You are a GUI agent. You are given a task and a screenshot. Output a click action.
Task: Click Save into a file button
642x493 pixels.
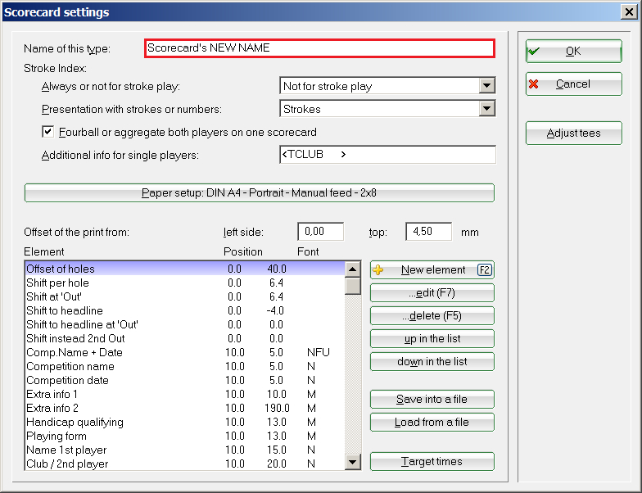(x=432, y=400)
